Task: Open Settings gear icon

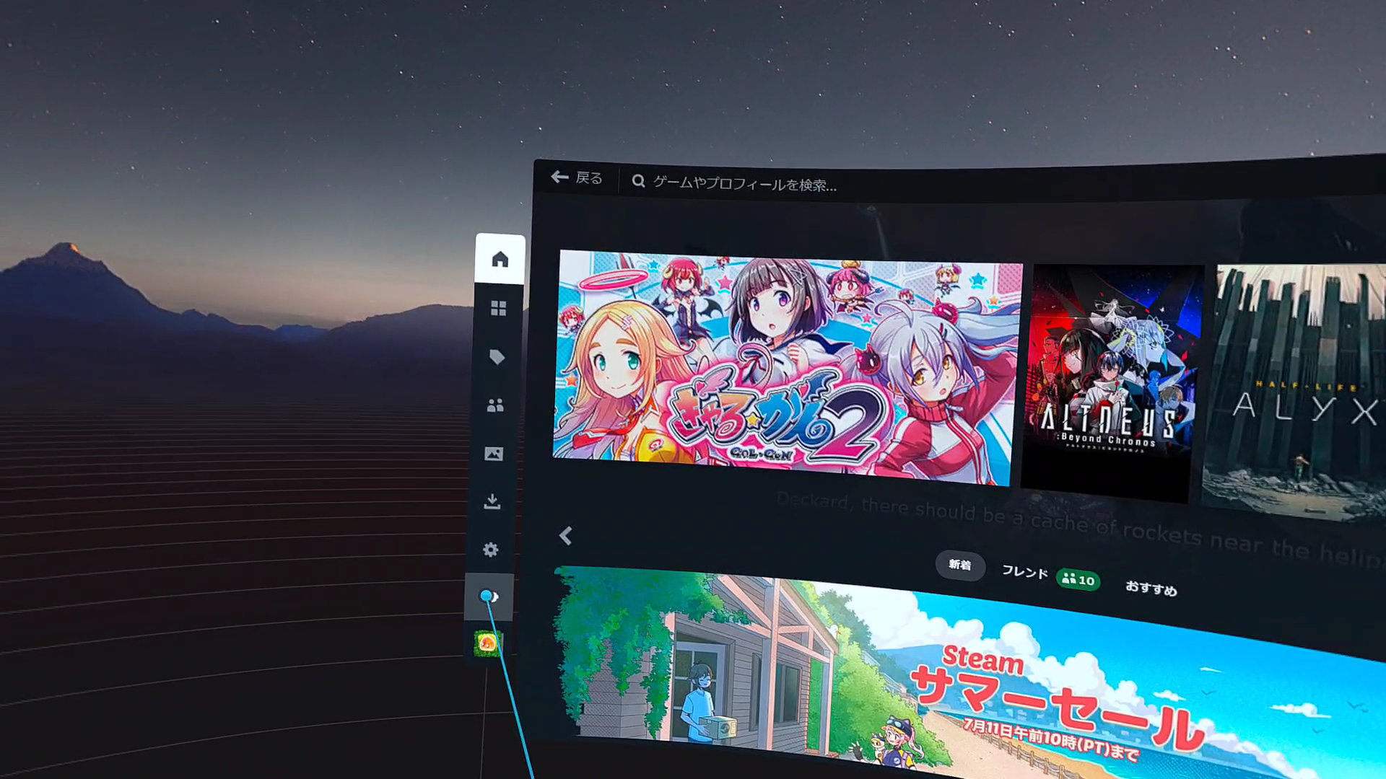Action: click(x=491, y=550)
